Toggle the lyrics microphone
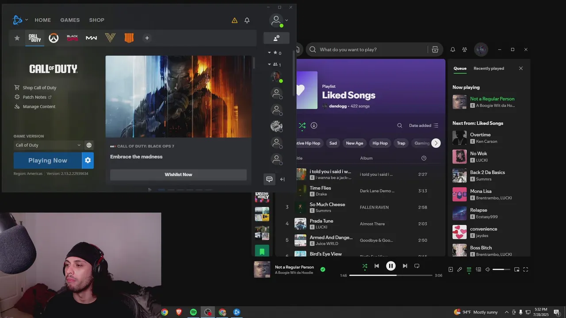The width and height of the screenshot is (566, 318). (459, 269)
